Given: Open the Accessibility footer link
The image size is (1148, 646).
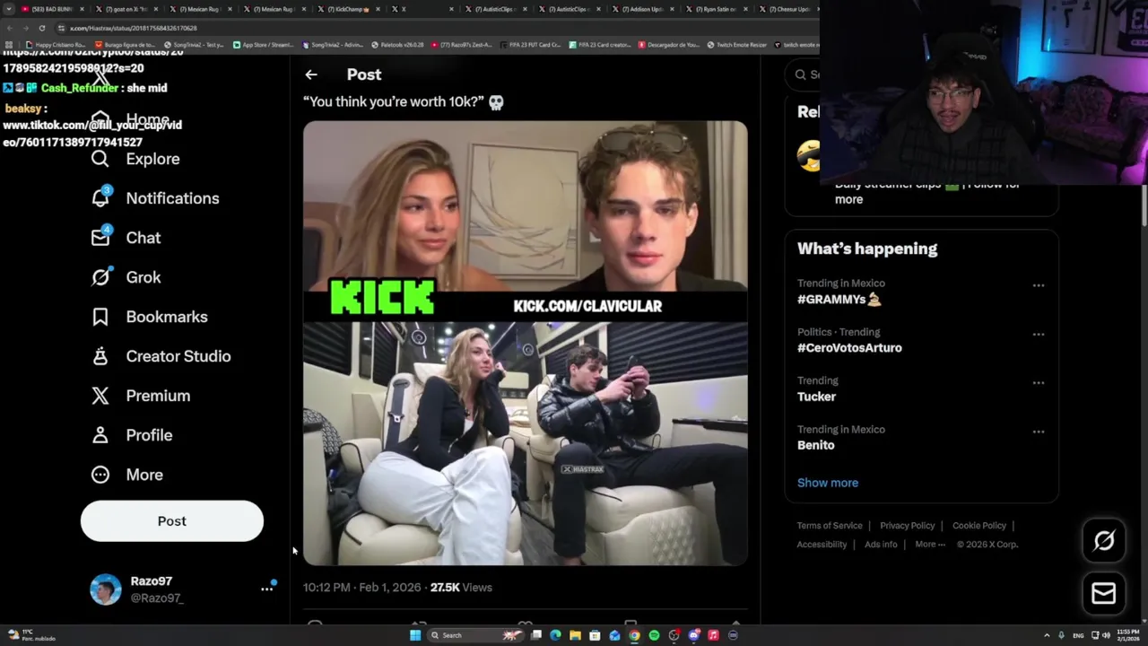Looking at the screenshot, I should click(822, 544).
